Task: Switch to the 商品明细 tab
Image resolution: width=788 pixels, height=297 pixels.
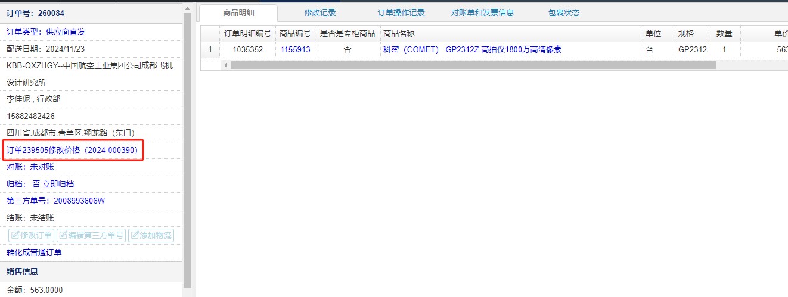Action: point(238,12)
